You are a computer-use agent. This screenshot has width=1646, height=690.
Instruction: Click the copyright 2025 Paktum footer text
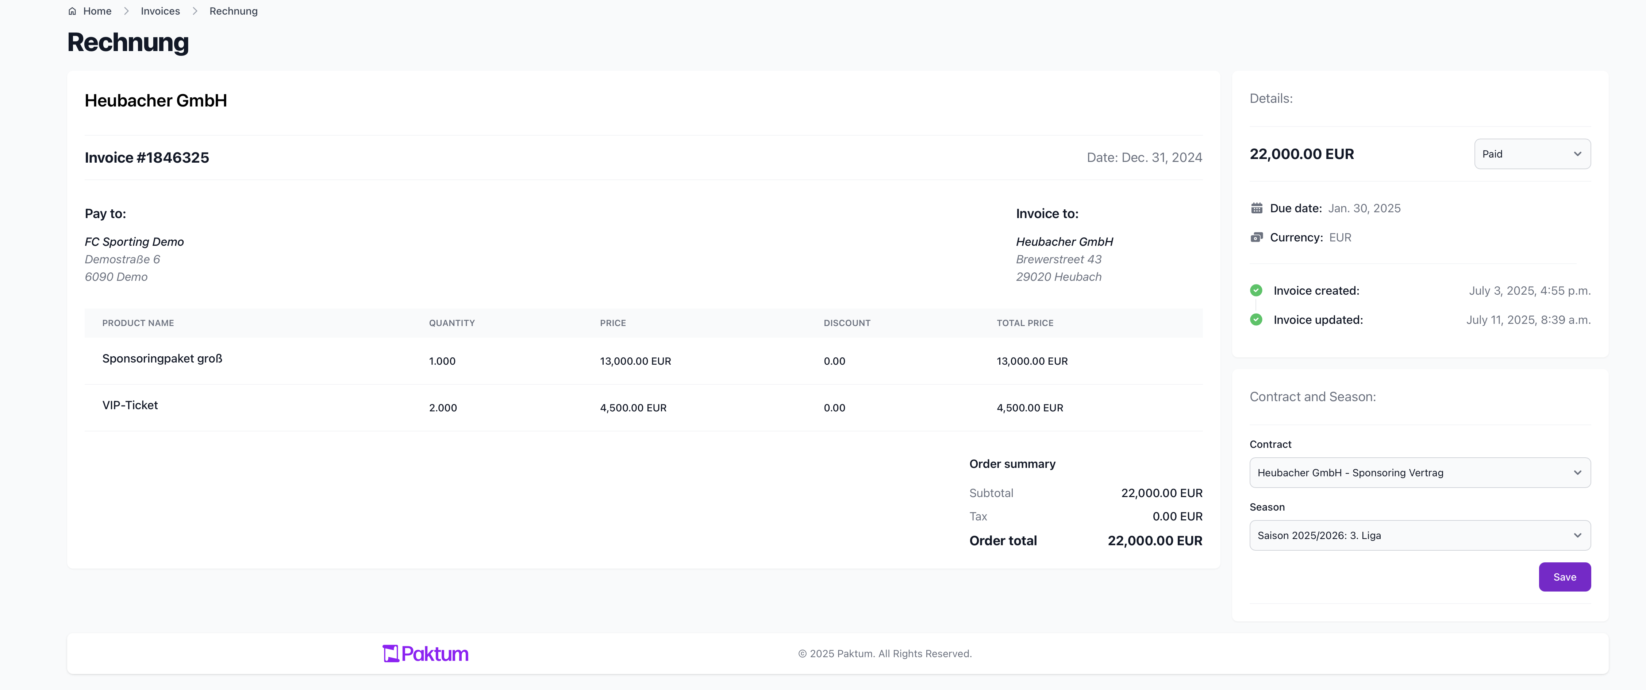click(884, 654)
